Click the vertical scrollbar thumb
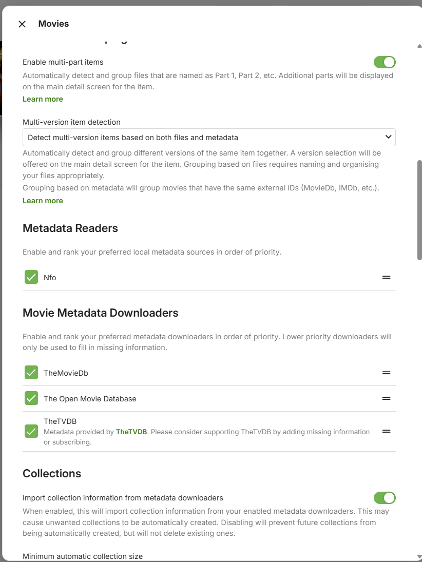Viewport: 422px width, 562px height. pos(419,210)
